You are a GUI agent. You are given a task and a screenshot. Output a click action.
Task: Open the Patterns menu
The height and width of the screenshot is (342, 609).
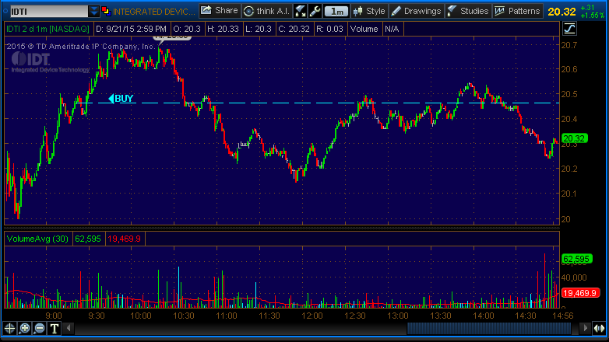point(518,11)
